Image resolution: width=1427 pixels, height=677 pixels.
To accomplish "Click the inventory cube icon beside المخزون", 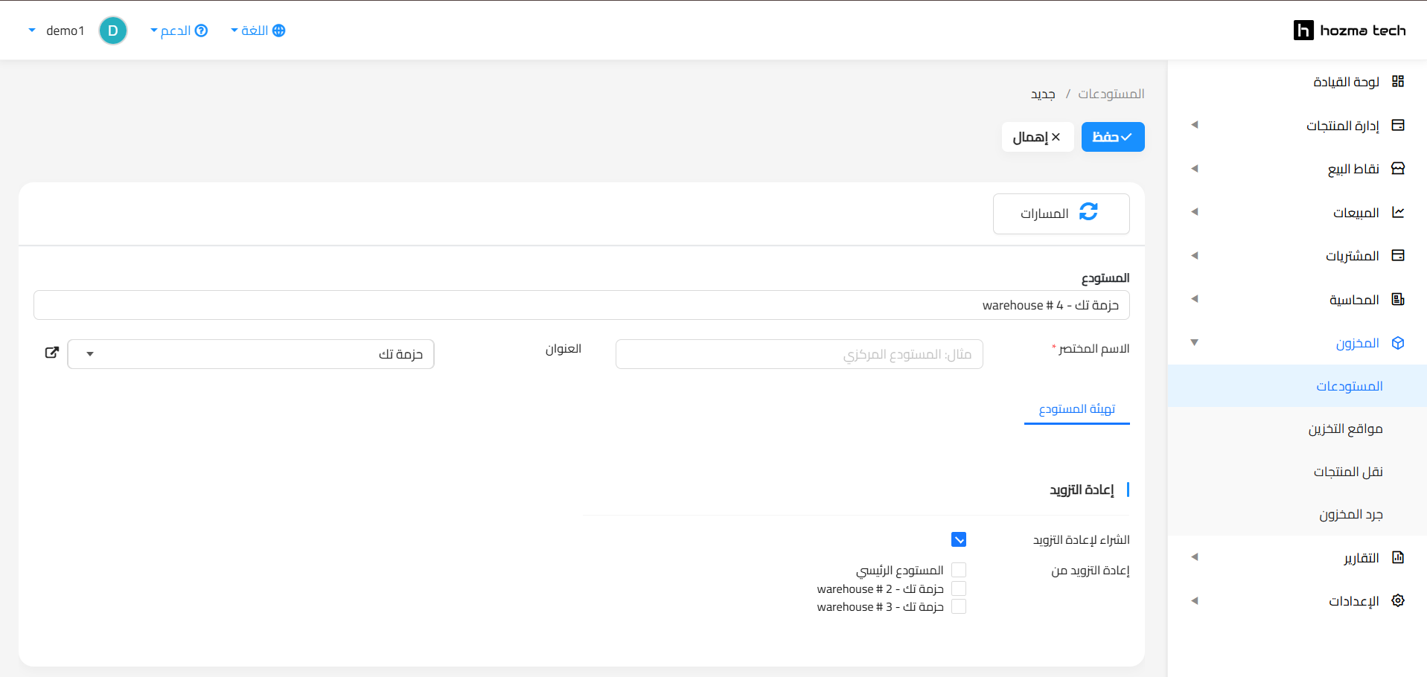I will point(1397,343).
